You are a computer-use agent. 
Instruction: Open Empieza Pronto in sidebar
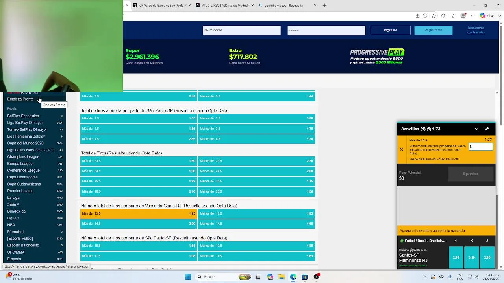point(20,99)
